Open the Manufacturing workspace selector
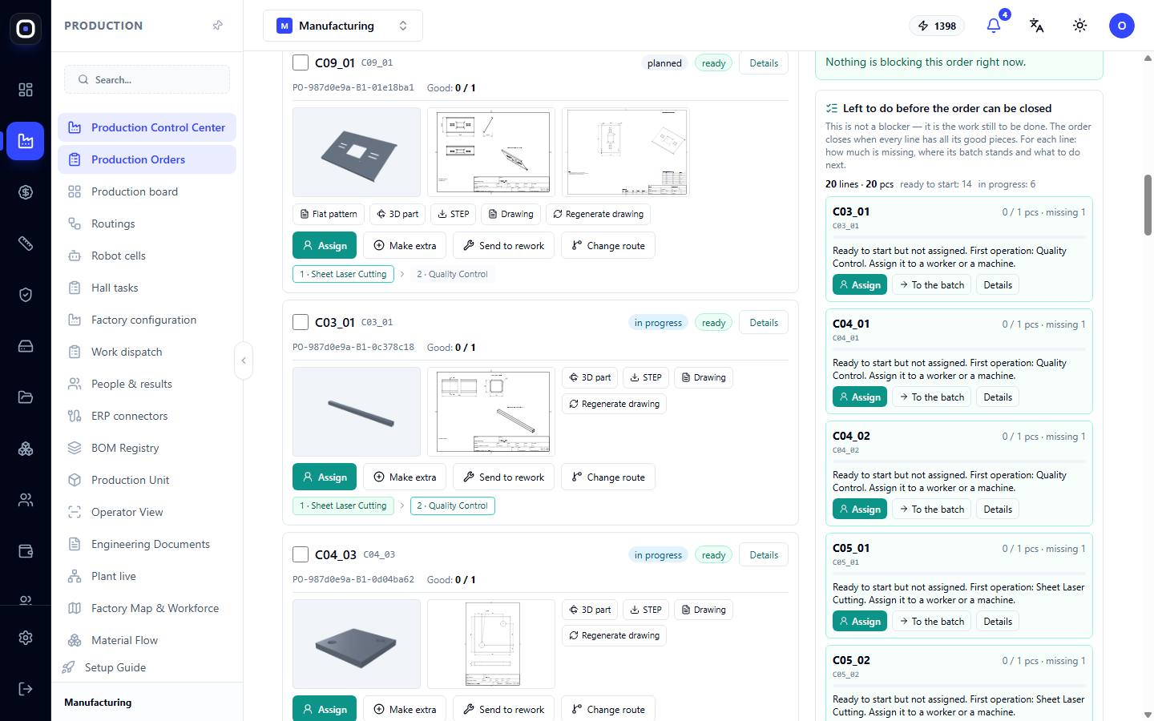Image resolution: width=1154 pixels, height=721 pixels. pos(343,26)
